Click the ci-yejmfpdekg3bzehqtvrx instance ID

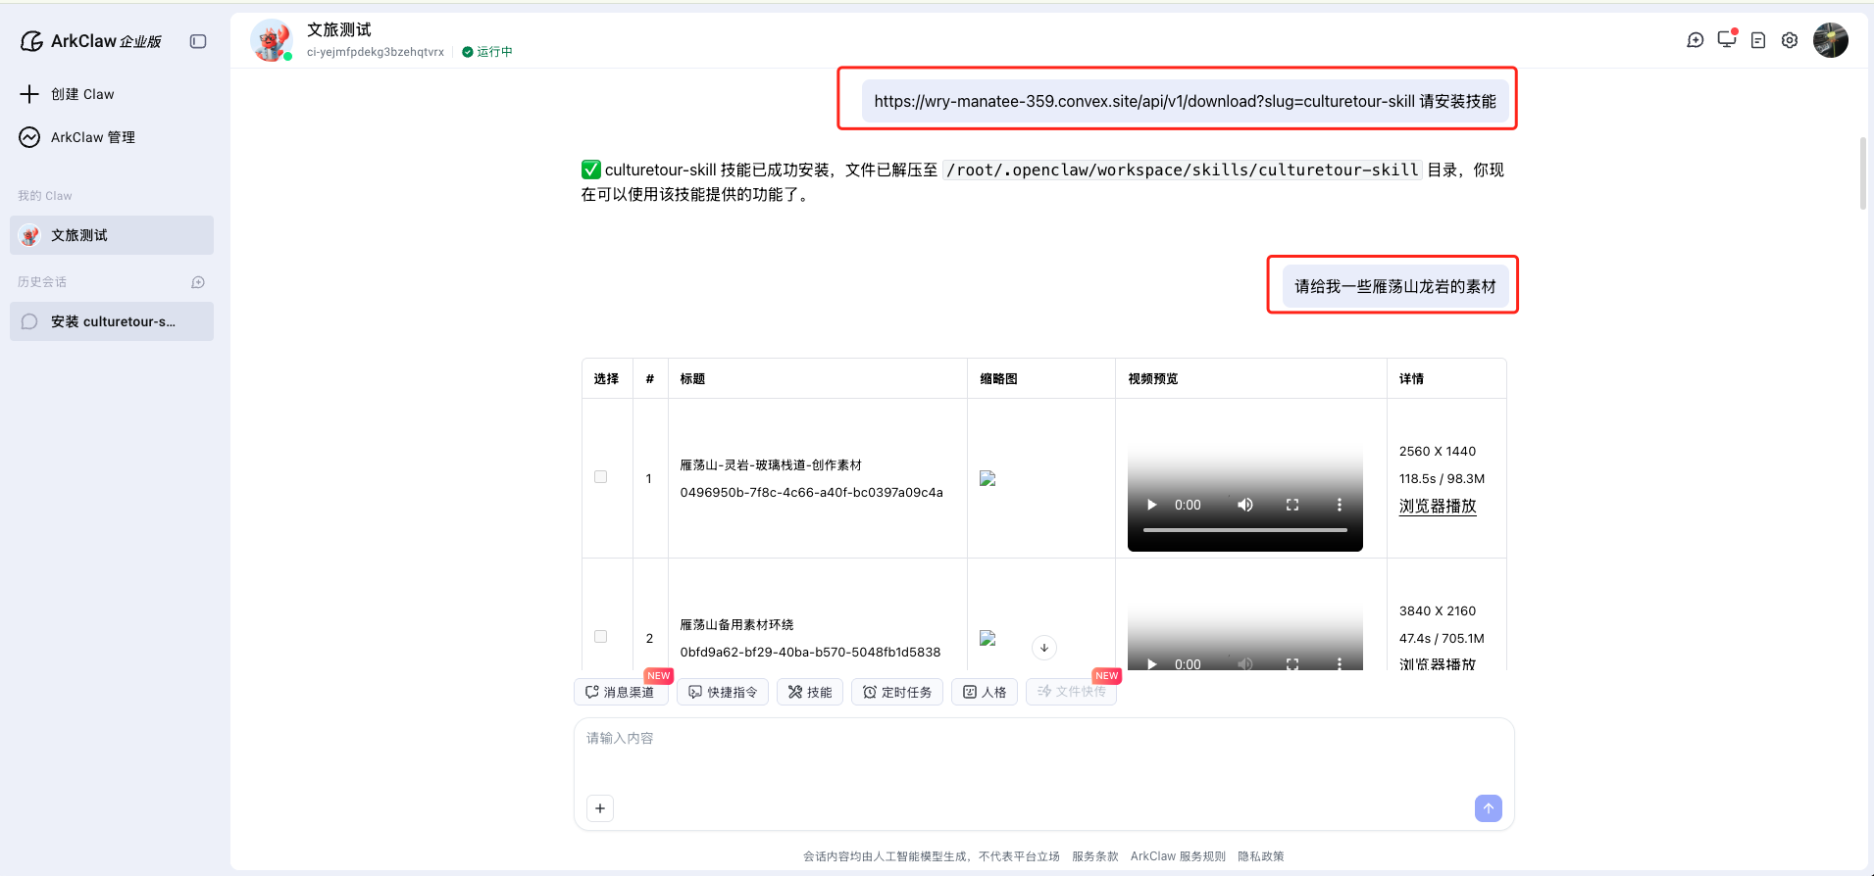376,52
